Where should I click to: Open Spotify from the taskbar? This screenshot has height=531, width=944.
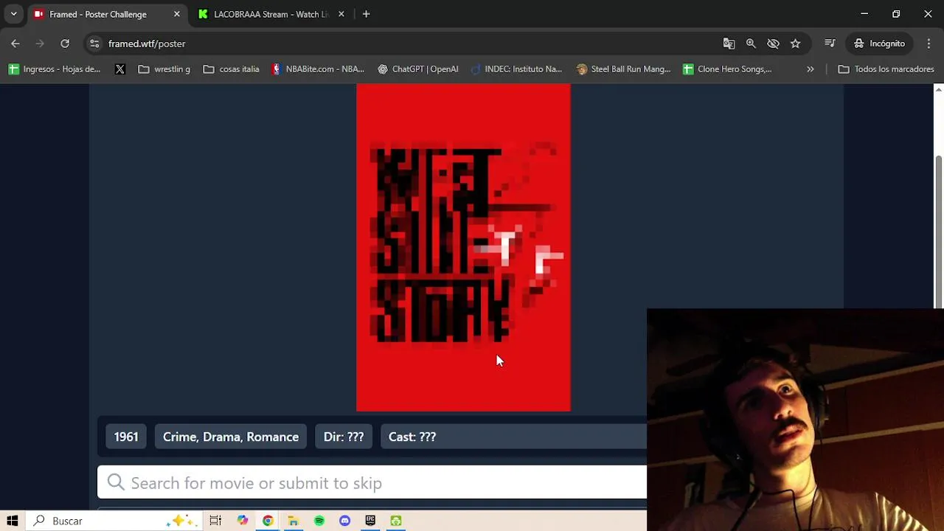click(319, 521)
